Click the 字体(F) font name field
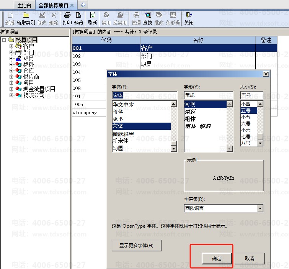 [x=145, y=95]
